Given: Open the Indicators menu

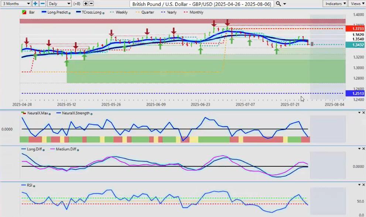Looking at the screenshot, I should (335, 3).
